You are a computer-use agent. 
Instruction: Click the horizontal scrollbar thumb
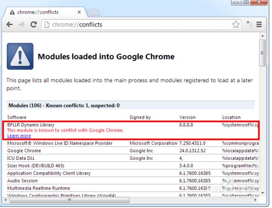(70, 200)
